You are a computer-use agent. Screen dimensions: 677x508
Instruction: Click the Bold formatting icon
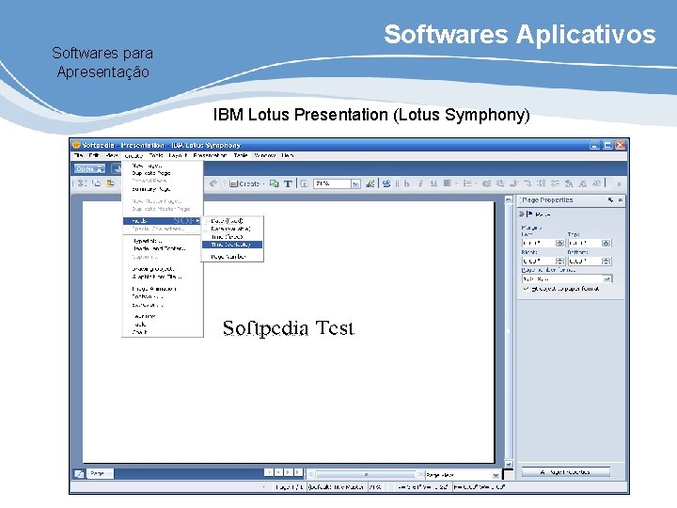[407, 183]
